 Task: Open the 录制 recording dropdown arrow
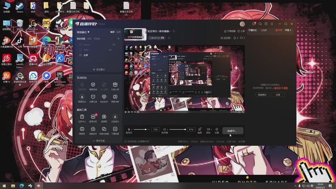tap(211, 129)
